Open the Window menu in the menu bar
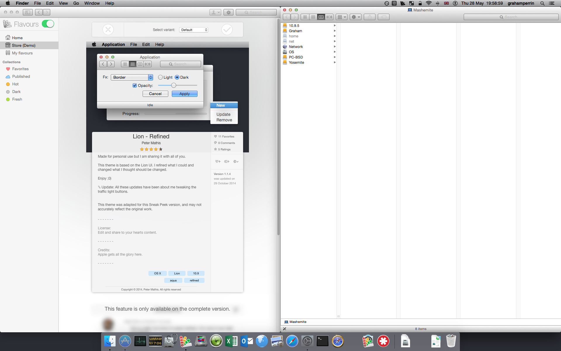 92,3
